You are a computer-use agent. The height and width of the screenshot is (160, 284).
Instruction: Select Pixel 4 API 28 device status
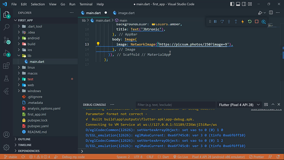click(218, 157)
